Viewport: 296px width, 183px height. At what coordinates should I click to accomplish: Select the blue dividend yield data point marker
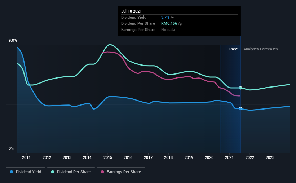[x=240, y=109]
